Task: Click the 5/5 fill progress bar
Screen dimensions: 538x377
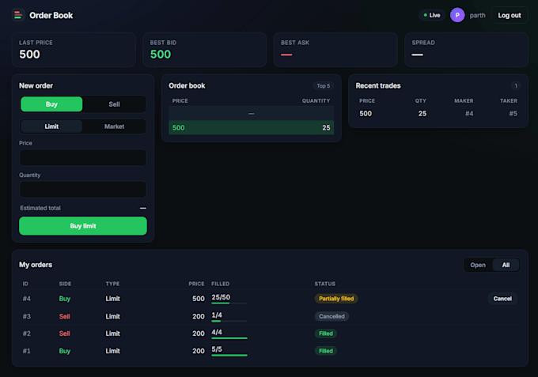Action: point(229,356)
